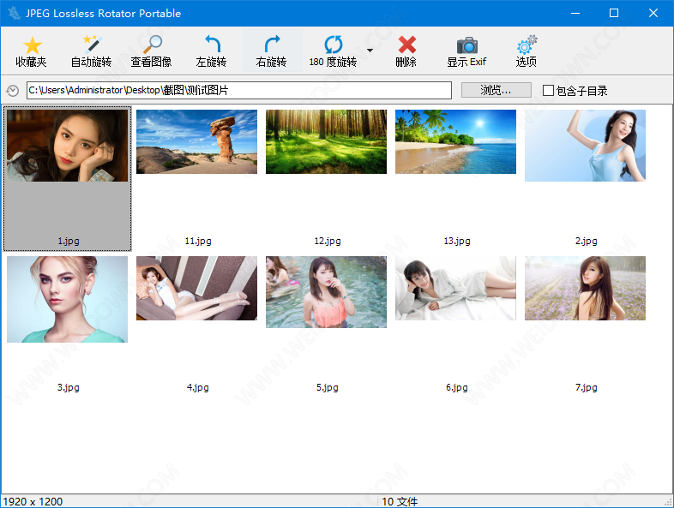Delete image with the red 删除 icon
Image resolution: width=674 pixels, height=508 pixels.
coord(406,45)
